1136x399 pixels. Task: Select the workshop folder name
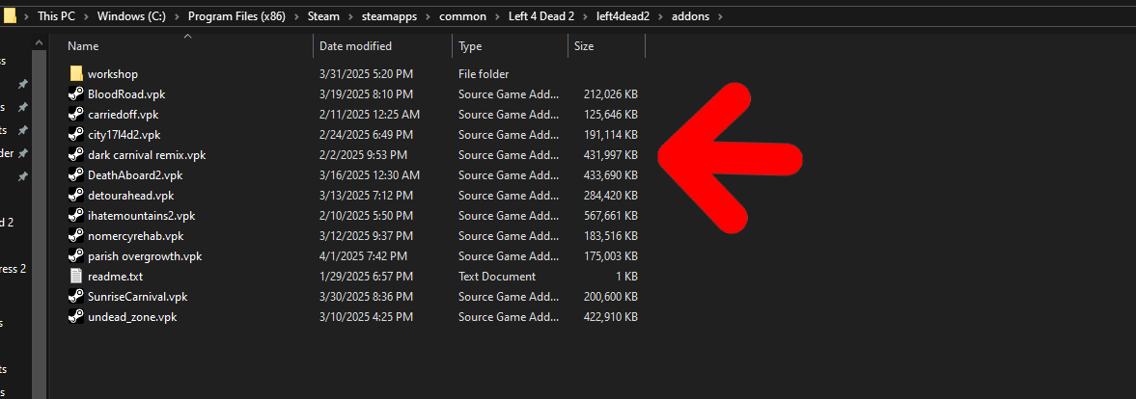click(x=112, y=73)
